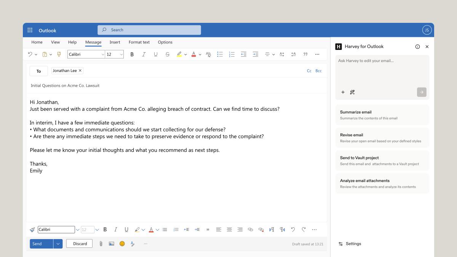Expand highlight color dropdown arrow in ribbon
457x257 pixels.
pyautogui.click(x=185, y=55)
